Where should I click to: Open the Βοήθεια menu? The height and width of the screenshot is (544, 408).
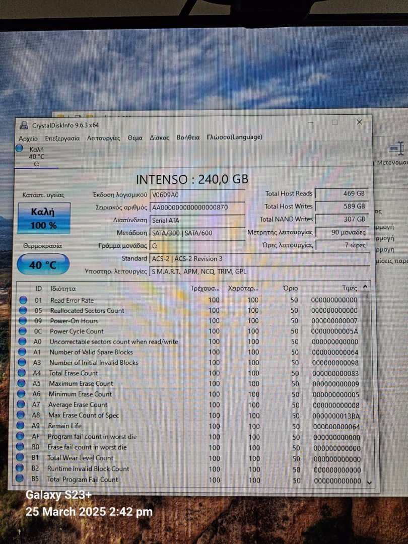pyautogui.click(x=188, y=138)
